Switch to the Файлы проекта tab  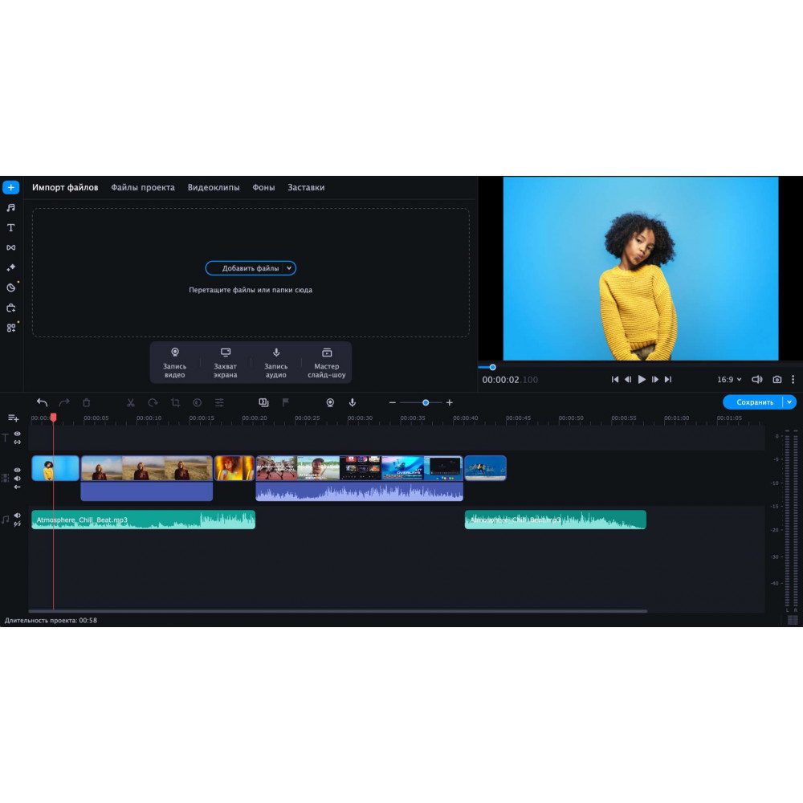click(x=142, y=187)
